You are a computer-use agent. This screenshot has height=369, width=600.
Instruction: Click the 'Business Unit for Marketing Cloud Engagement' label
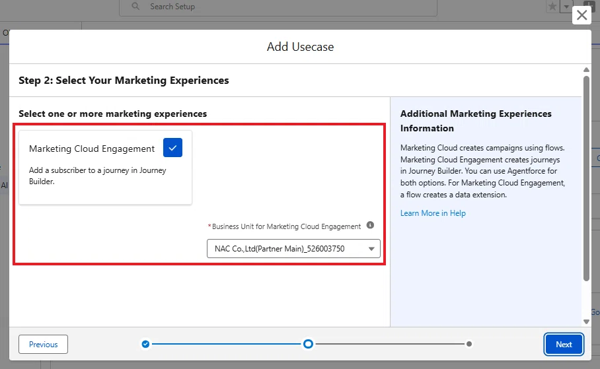pyautogui.click(x=286, y=226)
